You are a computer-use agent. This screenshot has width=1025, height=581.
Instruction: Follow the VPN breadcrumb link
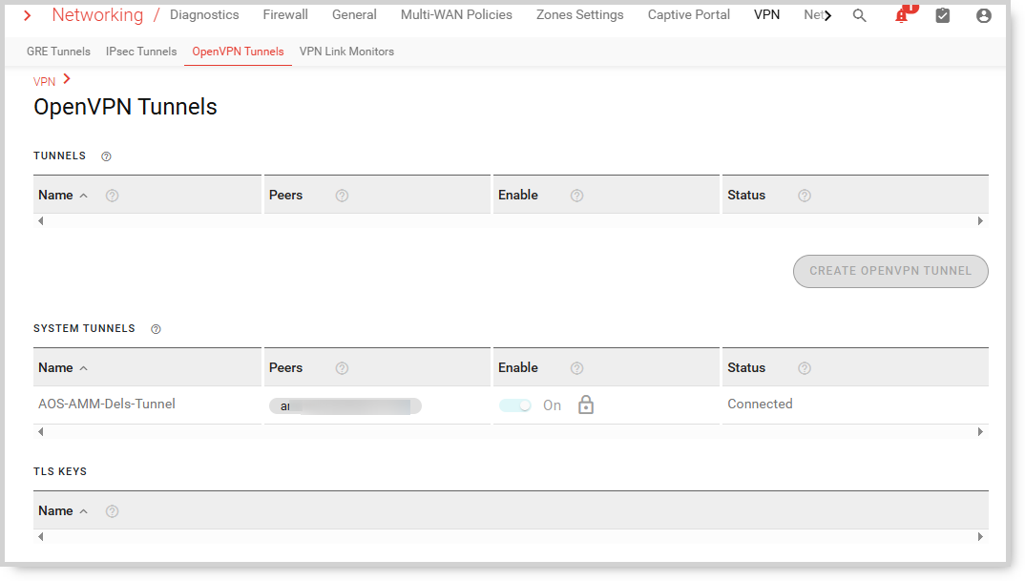[45, 82]
